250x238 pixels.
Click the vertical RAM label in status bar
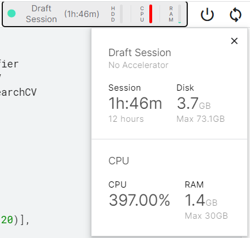pos(171,14)
